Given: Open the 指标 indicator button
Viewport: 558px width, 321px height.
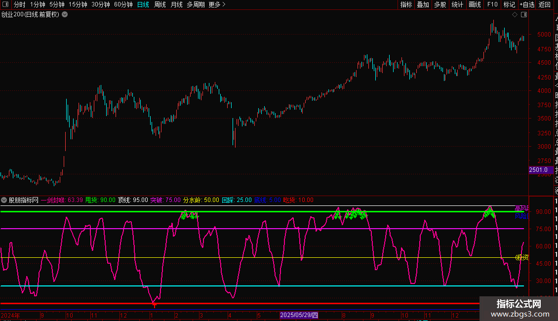Looking at the screenshot, I should pos(406,4).
